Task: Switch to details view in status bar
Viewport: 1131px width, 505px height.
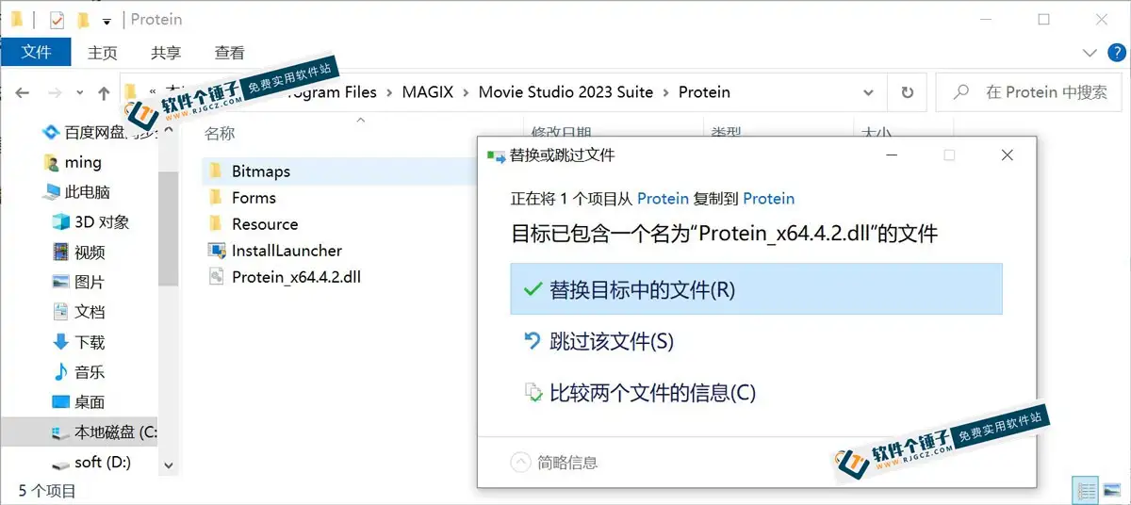Action: coord(1087,491)
